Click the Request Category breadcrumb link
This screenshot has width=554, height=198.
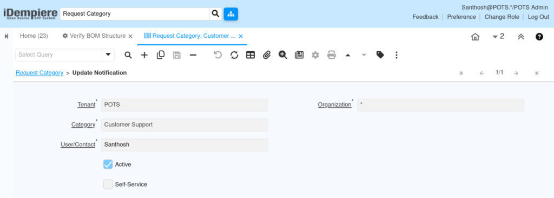(x=39, y=73)
